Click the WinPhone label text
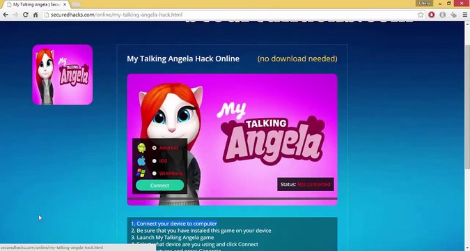Image resolution: width=470 pixels, height=251 pixels. (171, 173)
